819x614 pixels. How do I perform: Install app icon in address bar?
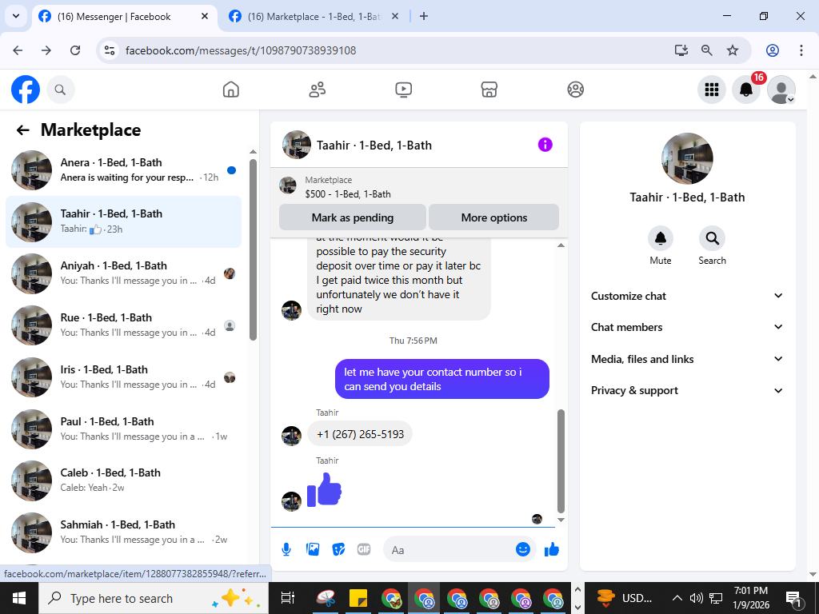click(681, 50)
